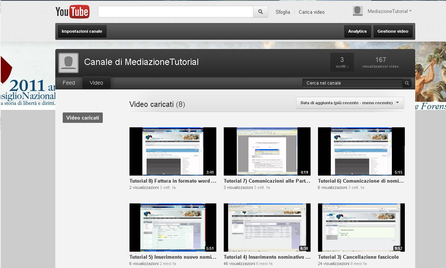Click the YouTube logo
The height and width of the screenshot is (268, 446).
point(72,12)
